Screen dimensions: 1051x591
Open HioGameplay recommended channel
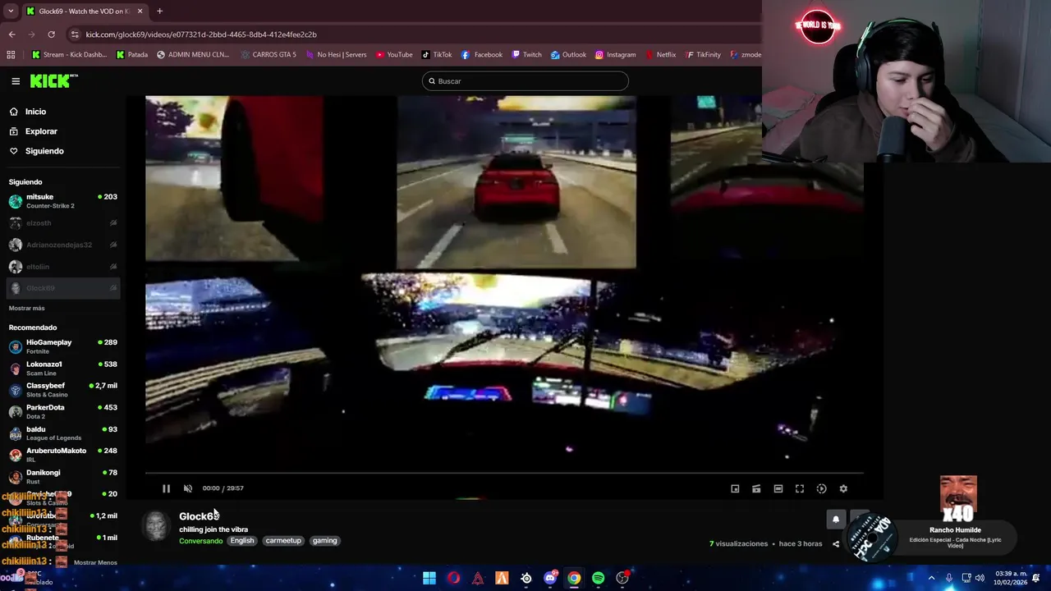pos(62,346)
